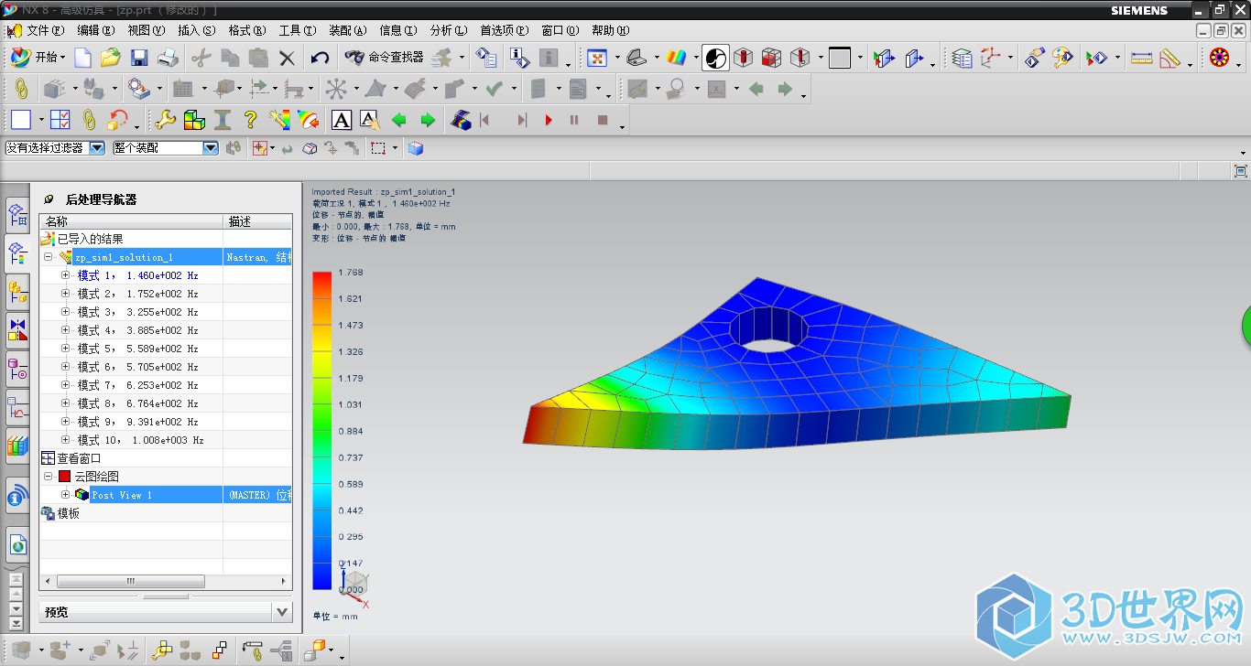This screenshot has height=666, width=1251.
Task: Click the measure distance ruler icon
Action: 1141,58
